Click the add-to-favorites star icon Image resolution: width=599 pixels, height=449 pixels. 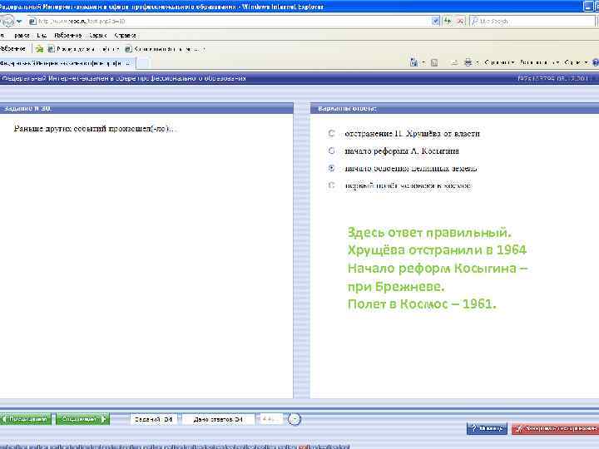point(39,49)
